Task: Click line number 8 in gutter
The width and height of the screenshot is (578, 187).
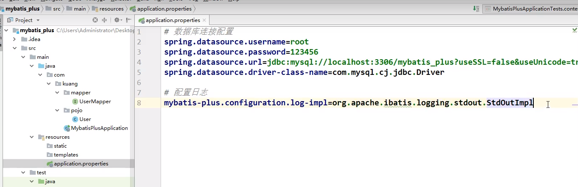Action: pos(139,103)
